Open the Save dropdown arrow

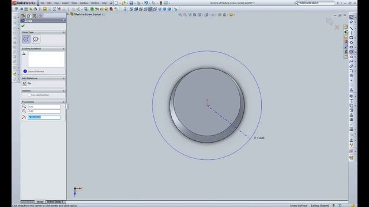click(x=135, y=3)
